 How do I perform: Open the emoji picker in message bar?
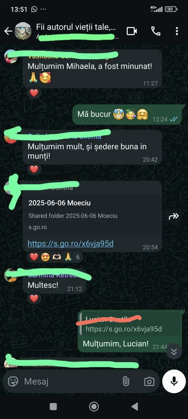tap(13, 381)
